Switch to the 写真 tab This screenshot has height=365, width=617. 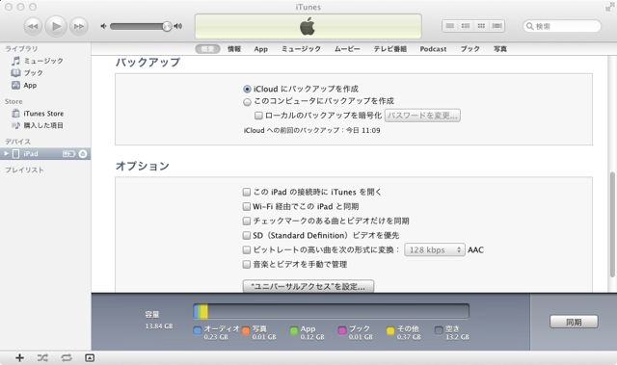coord(500,49)
